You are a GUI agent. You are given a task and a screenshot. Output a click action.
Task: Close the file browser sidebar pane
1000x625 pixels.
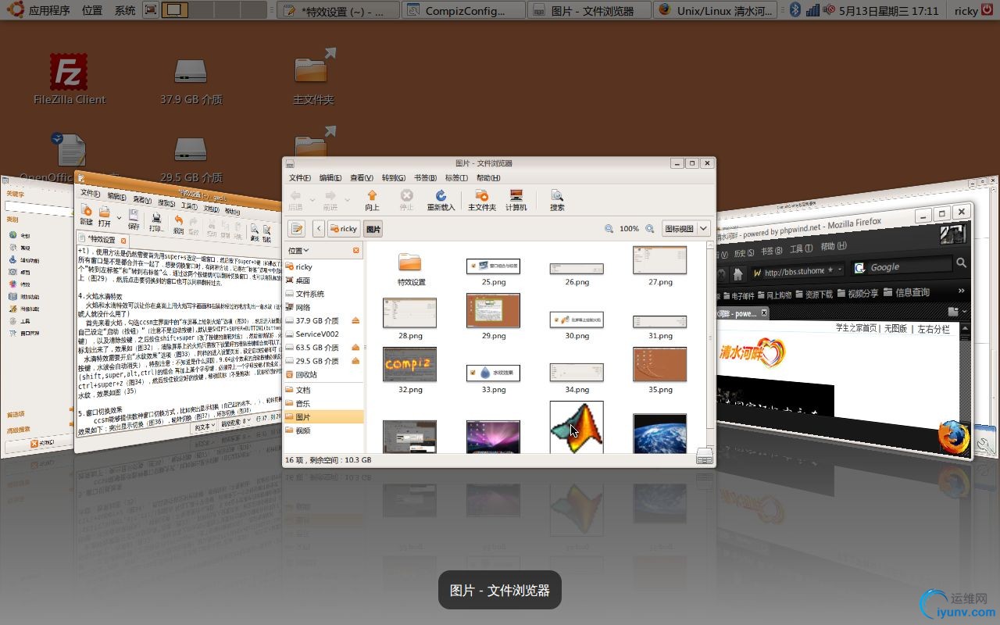coord(356,250)
